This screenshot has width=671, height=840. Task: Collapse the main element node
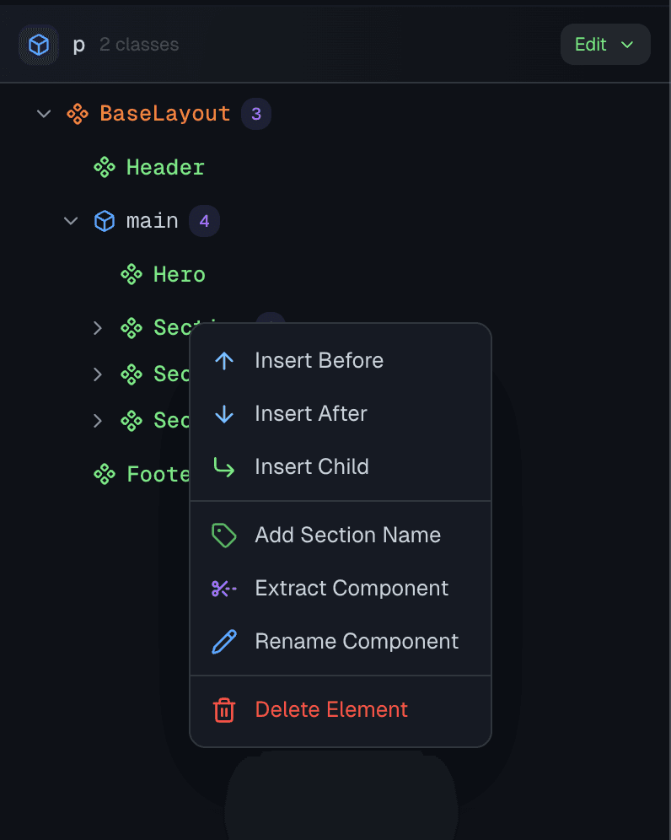[x=71, y=220]
